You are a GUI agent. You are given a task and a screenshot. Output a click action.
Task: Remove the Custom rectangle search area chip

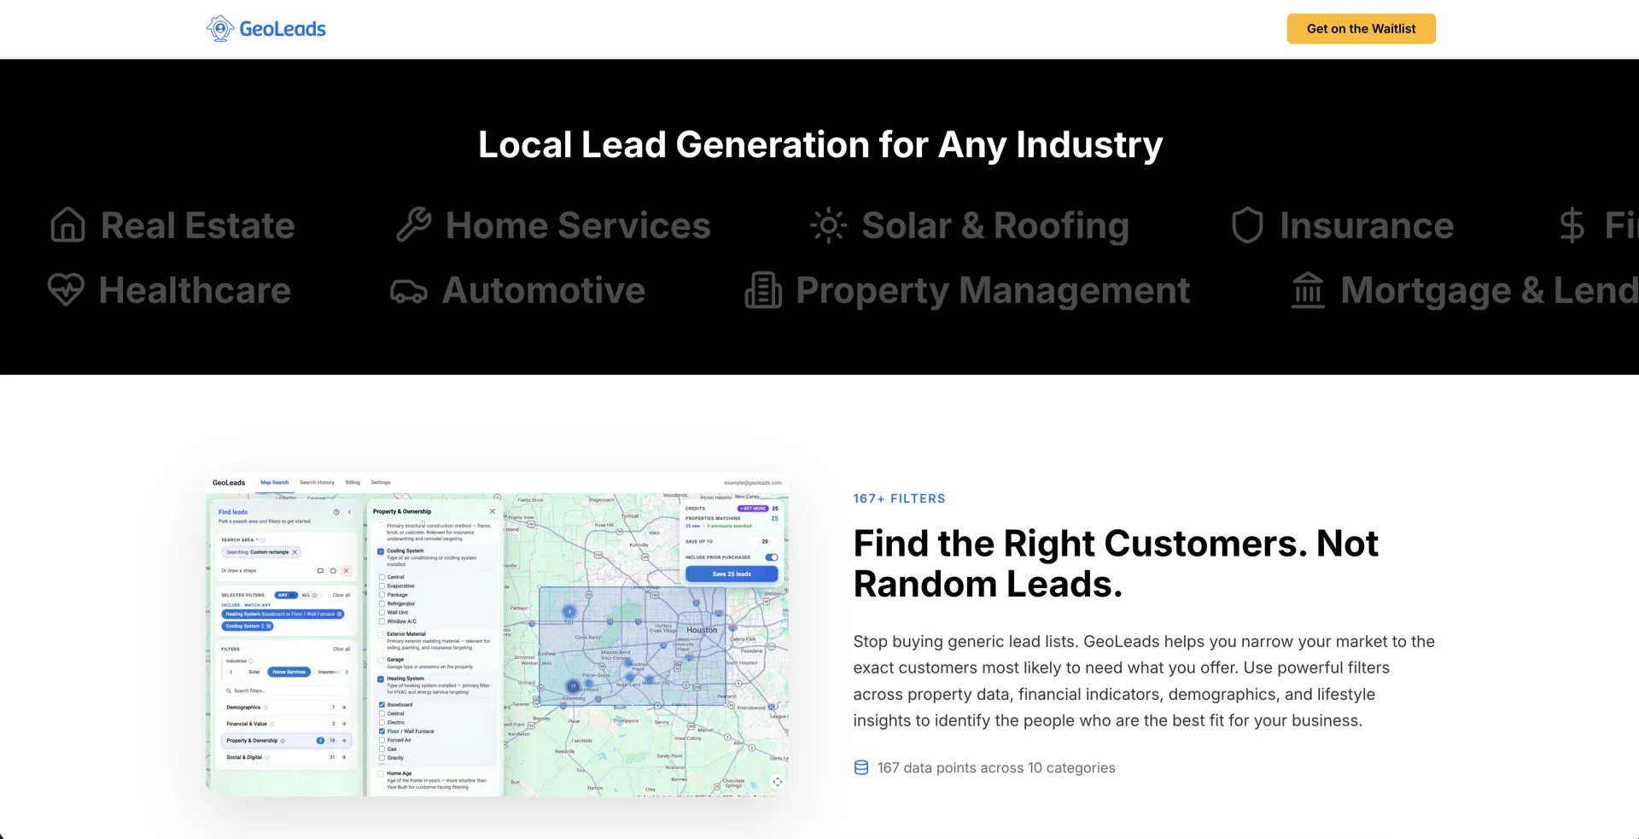(x=295, y=552)
